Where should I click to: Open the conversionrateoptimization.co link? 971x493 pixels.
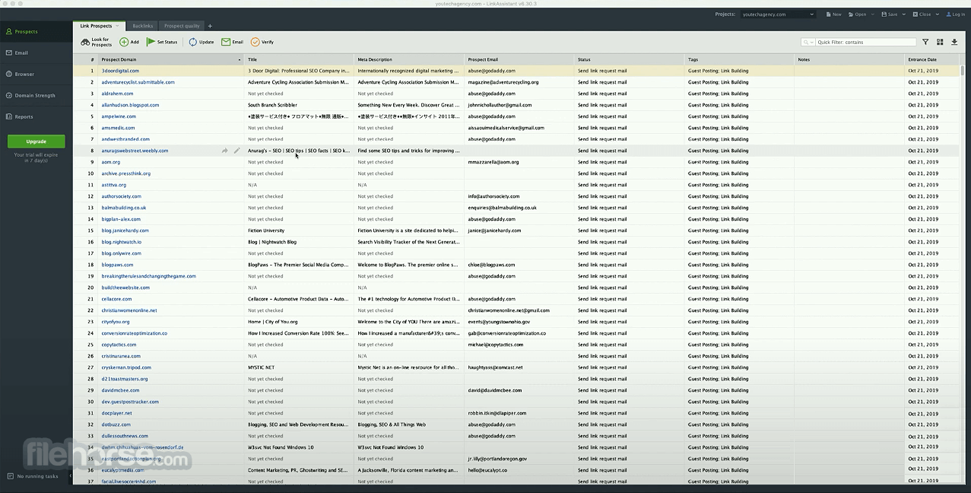(135, 333)
